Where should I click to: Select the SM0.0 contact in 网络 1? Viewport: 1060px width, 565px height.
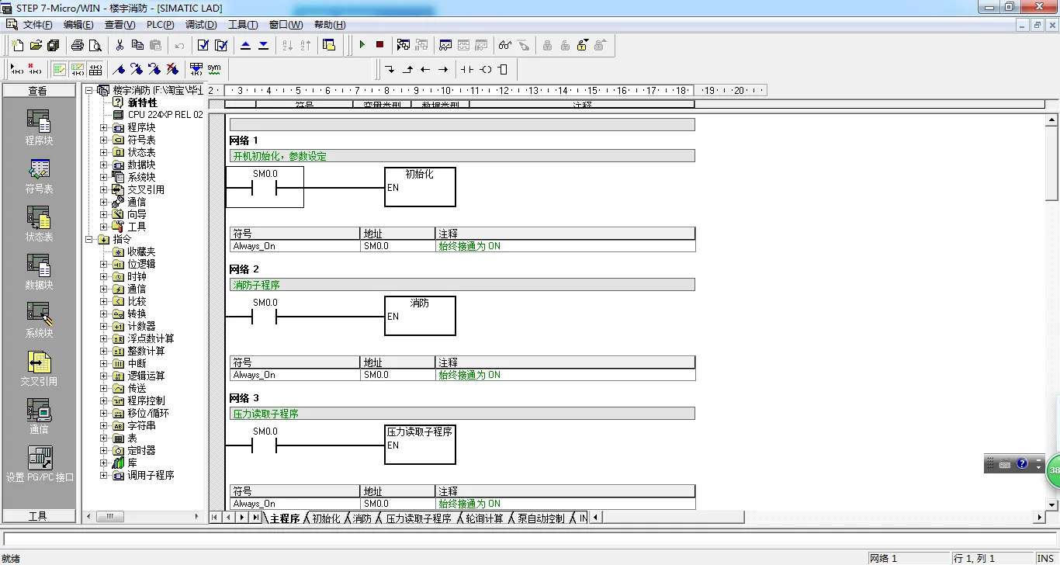coord(265,188)
